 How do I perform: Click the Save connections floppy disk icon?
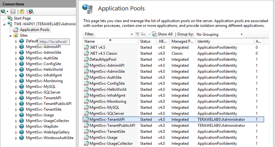click(13, 11)
